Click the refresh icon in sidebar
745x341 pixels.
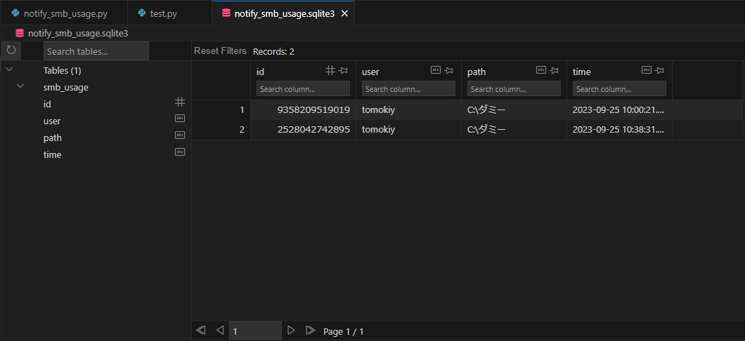click(11, 51)
